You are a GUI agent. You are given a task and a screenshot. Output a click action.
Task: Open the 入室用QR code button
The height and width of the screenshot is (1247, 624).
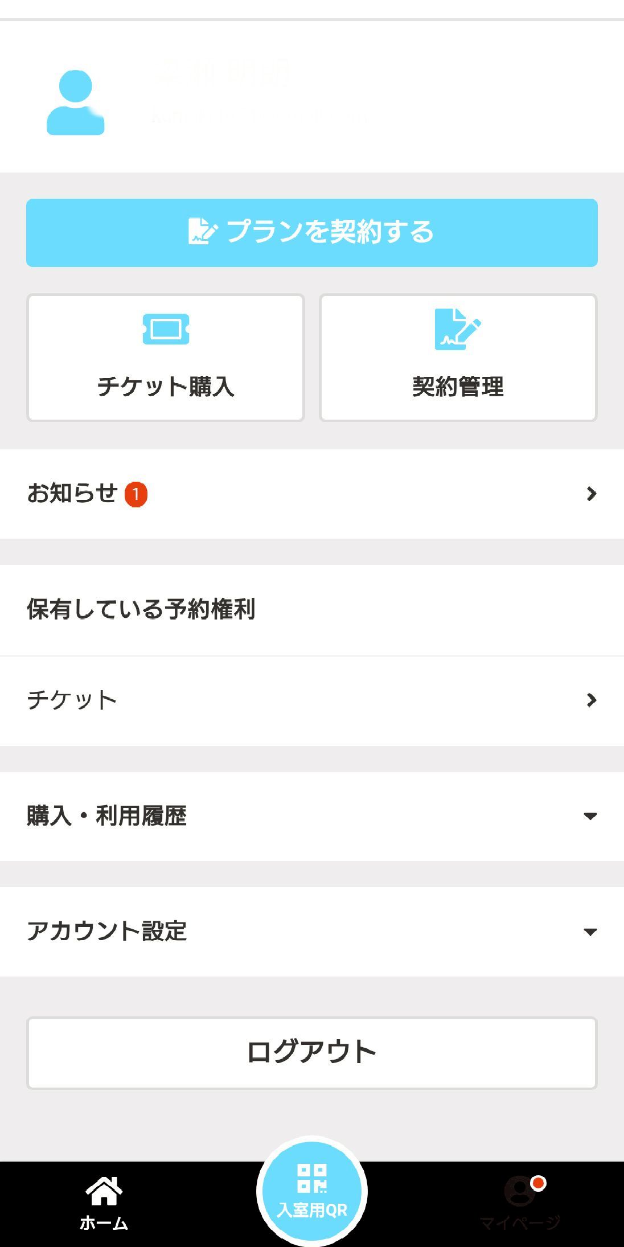click(312, 1191)
